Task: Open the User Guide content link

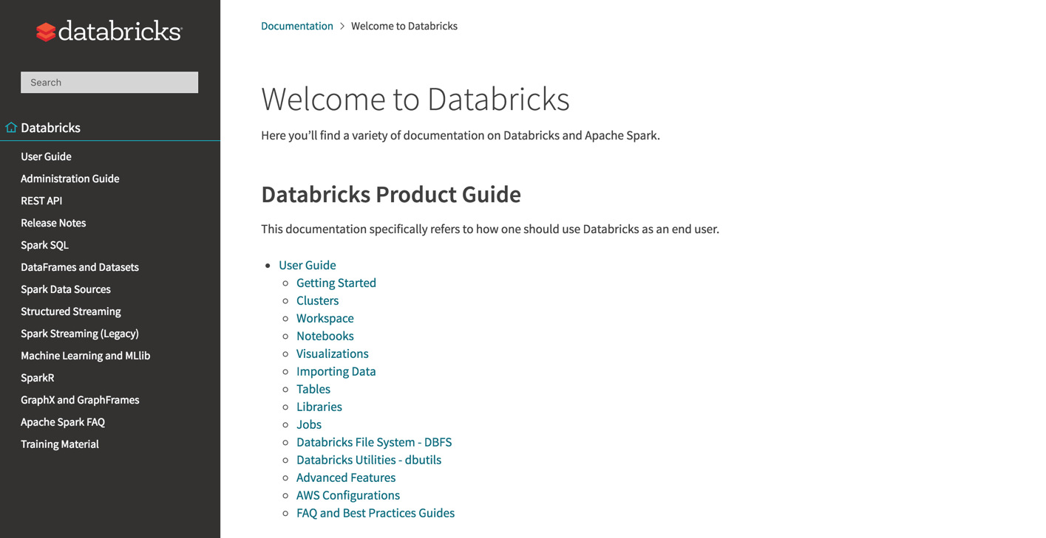Action: point(307,265)
